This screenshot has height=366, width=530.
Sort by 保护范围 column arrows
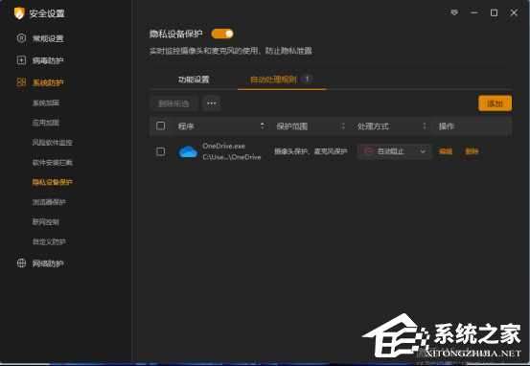click(x=343, y=126)
